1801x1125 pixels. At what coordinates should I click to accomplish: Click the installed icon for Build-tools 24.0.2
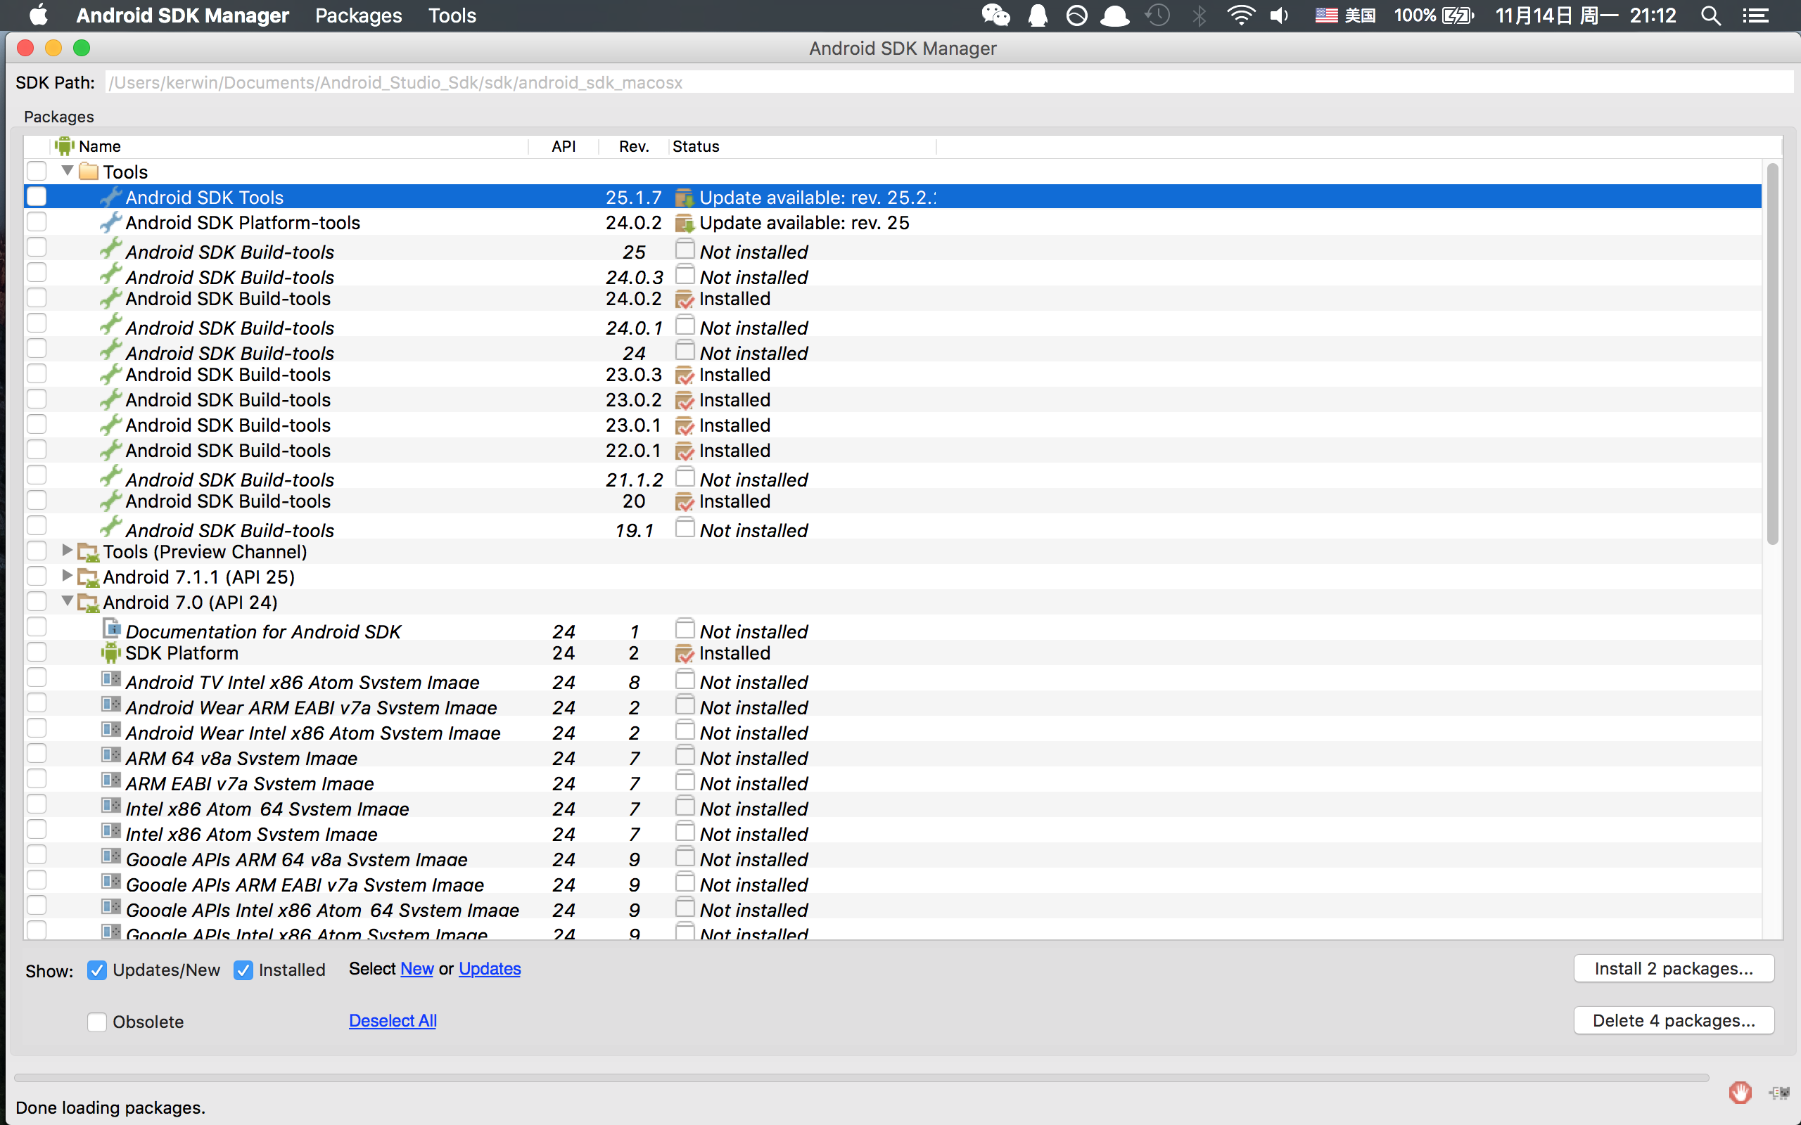click(684, 299)
